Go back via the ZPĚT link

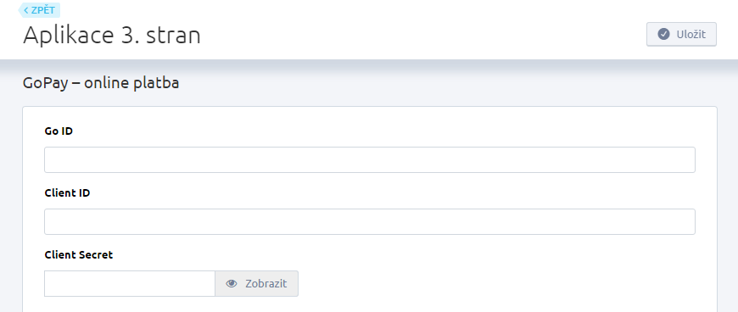tap(39, 10)
